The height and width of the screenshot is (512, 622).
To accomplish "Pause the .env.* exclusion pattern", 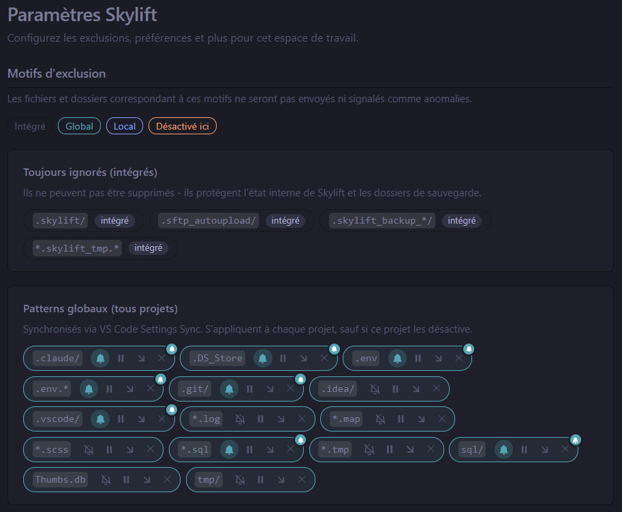I will tap(110, 389).
